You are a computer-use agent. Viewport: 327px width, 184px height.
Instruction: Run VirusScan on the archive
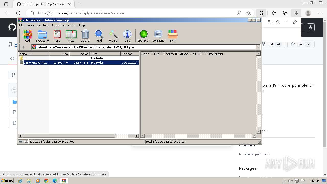coord(144,36)
